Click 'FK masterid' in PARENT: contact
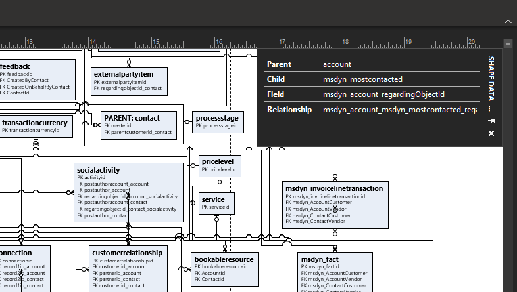The height and width of the screenshot is (292, 517). [118, 125]
